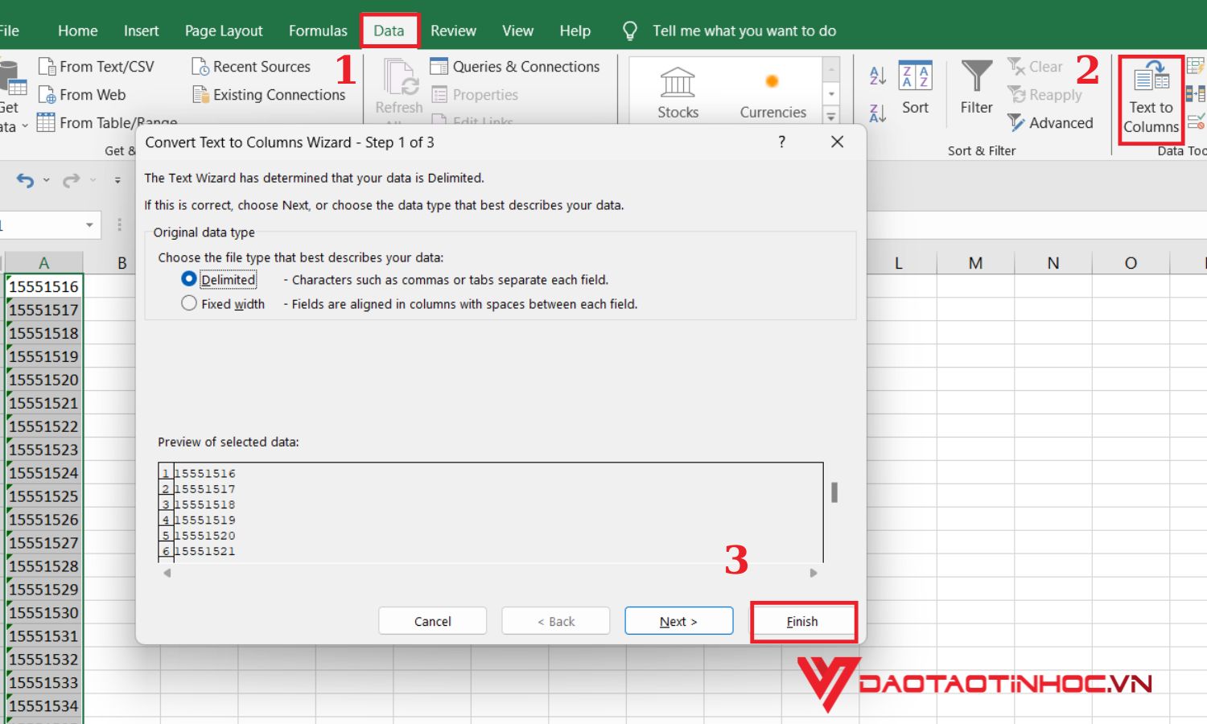Click the preview's left scroll arrow
The image size is (1207, 724).
pos(167,573)
